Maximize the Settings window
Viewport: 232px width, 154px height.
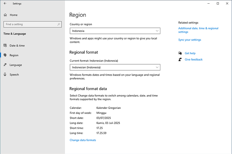click(x=218, y=3)
